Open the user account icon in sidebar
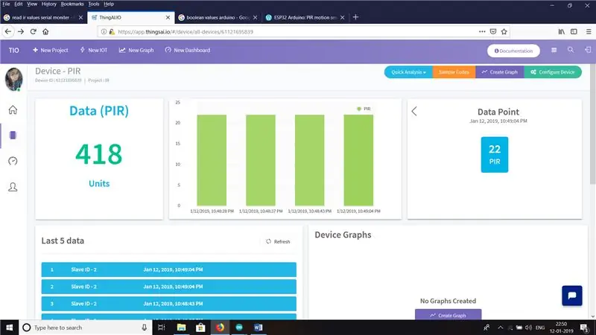Viewport: 596px width, 335px height. coord(13,187)
